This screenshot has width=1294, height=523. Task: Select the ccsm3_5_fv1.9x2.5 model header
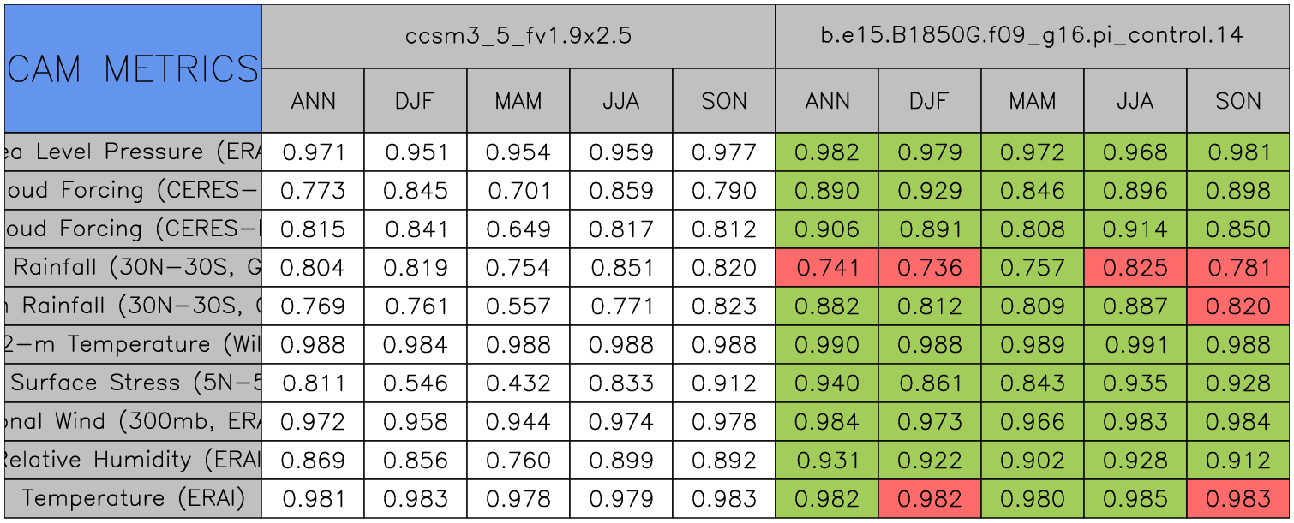pyautogui.click(x=518, y=36)
